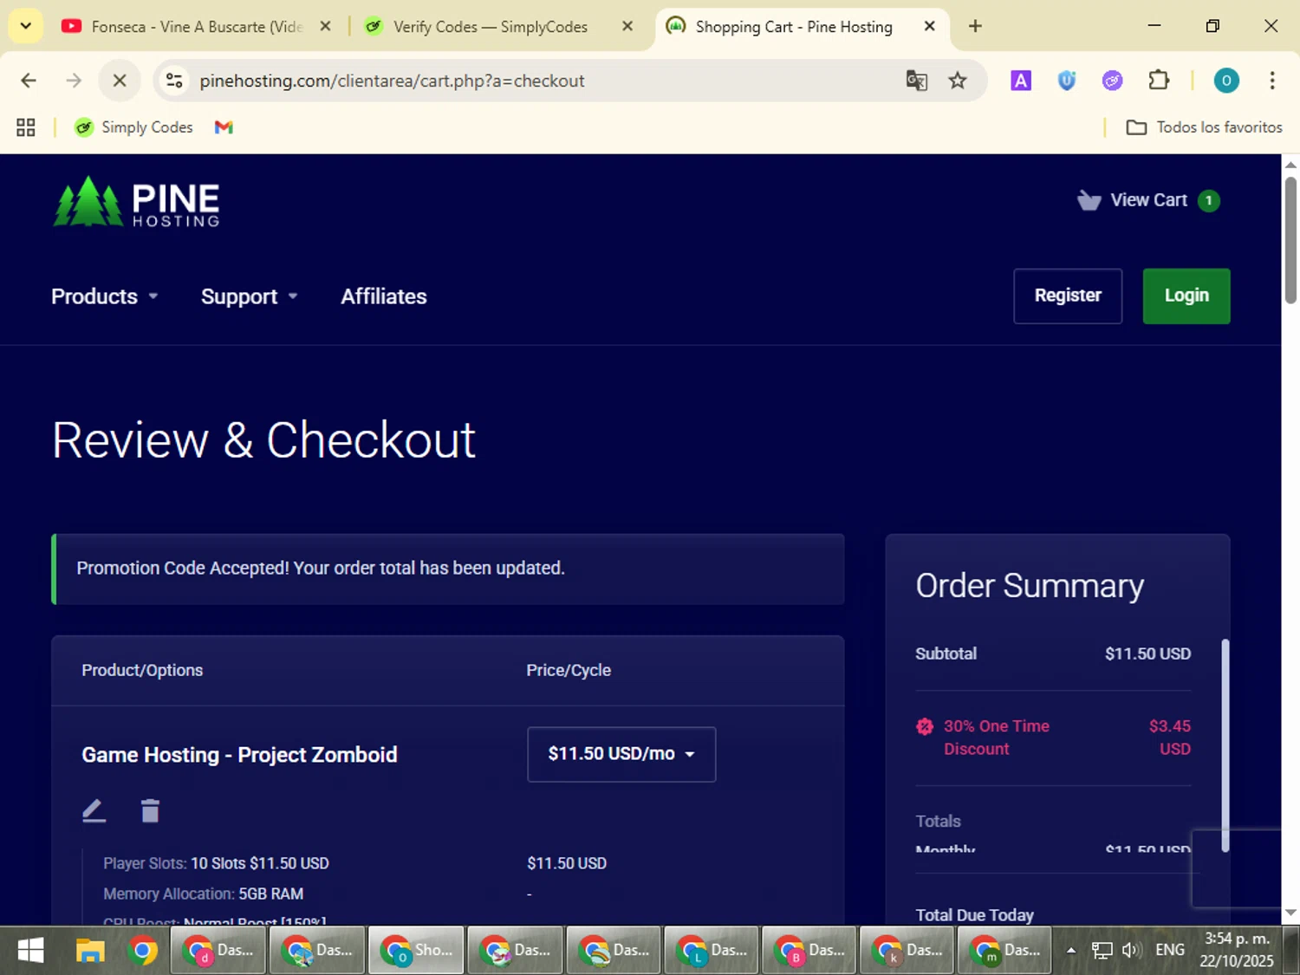
Task: Click the browser forward arrow
Action: click(74, 81)
